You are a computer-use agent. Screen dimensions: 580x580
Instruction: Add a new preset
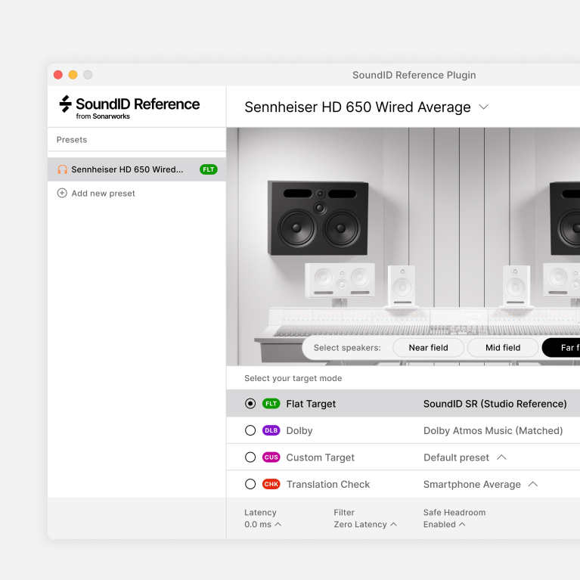103,194
